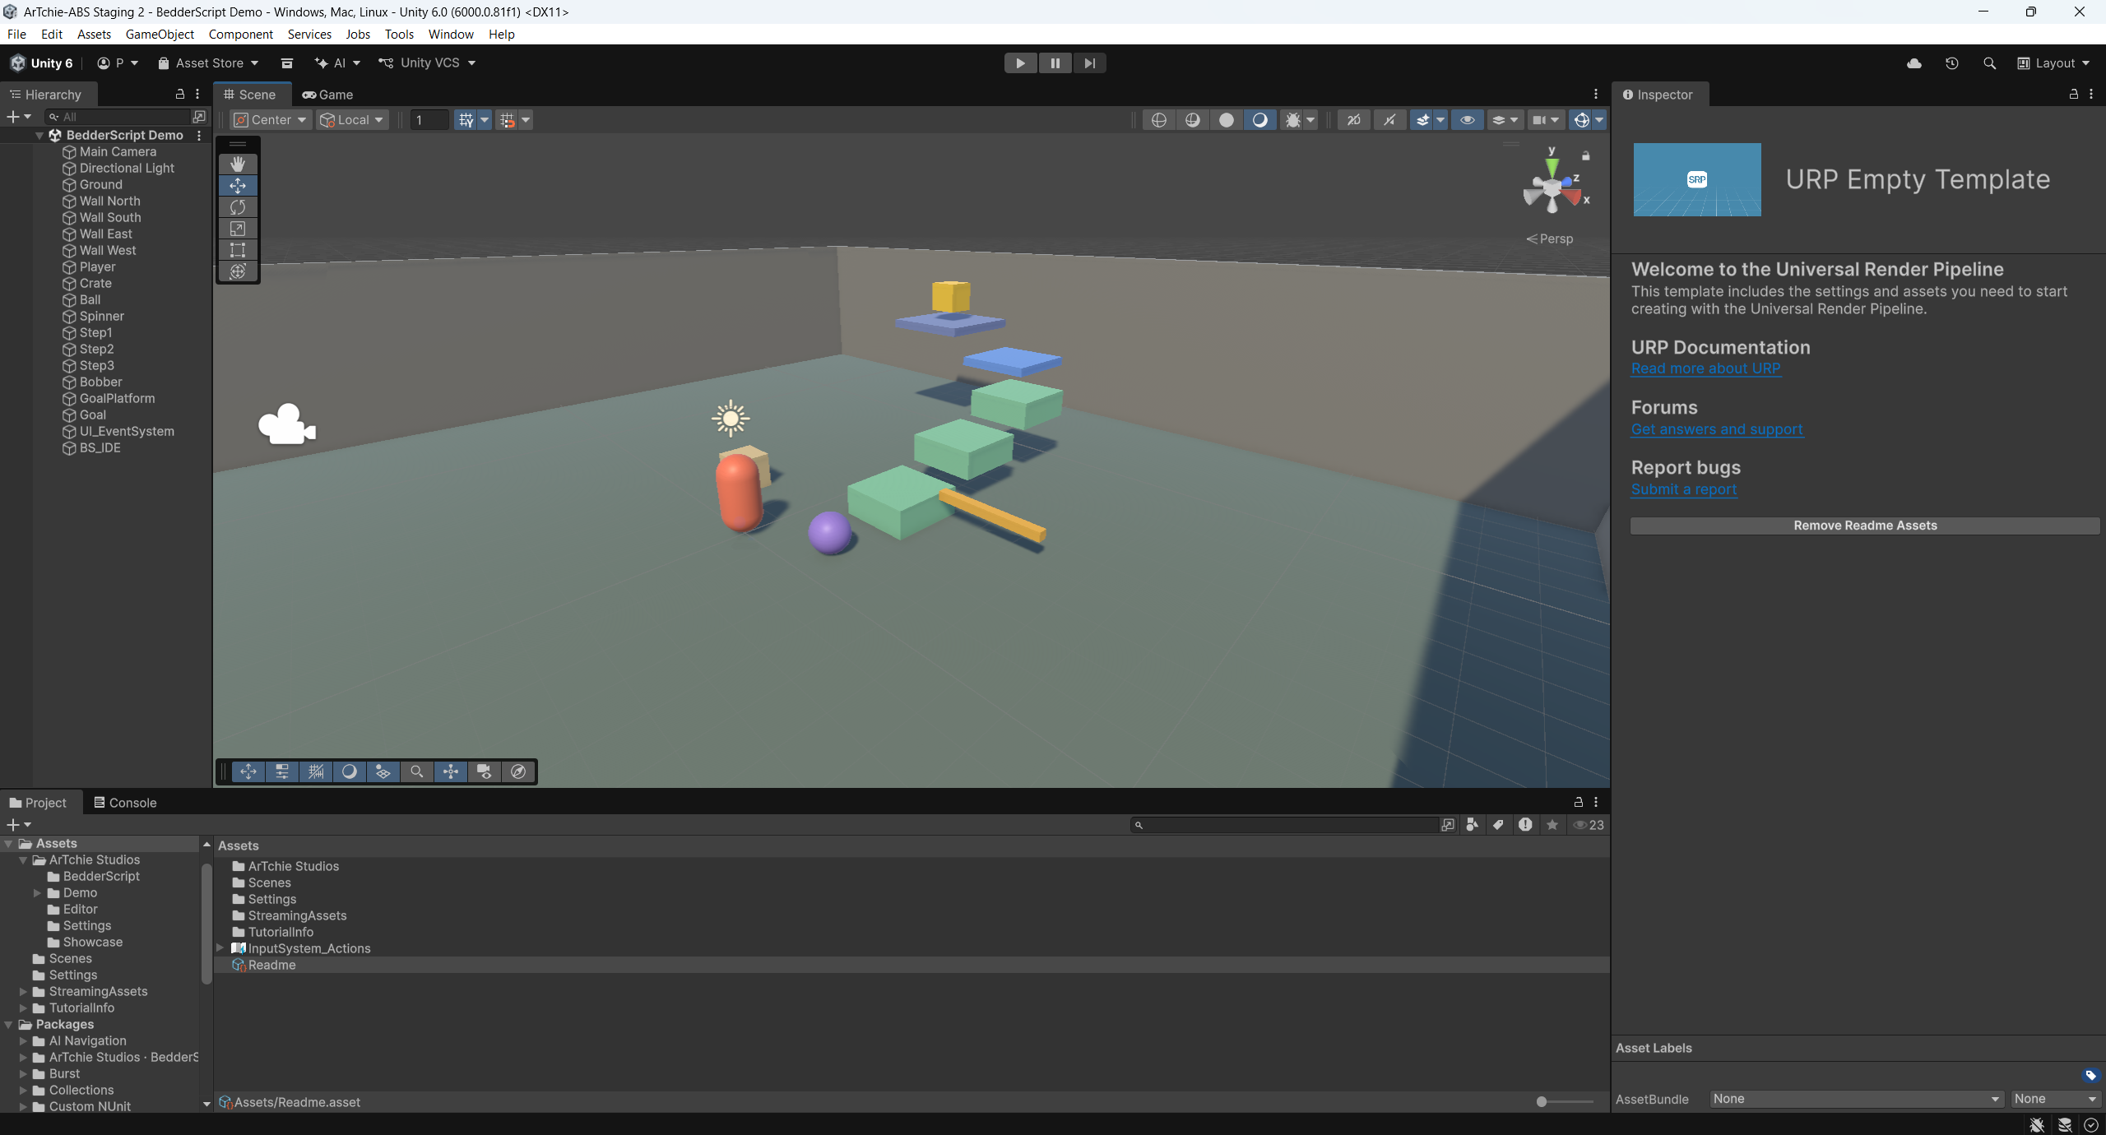Click the Shaded Wireframe draw mode icon
2106x1135 pixels.
(1192, 120)
